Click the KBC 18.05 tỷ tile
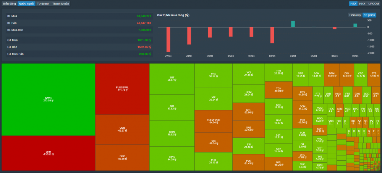This screenshot has width=382, height=173. 279,106
